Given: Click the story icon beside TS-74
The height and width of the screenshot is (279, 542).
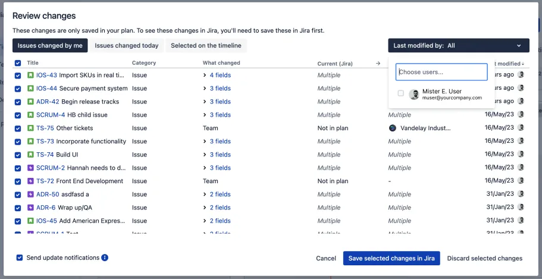Looking at the screenshot, I should click(x=30, y=155).
